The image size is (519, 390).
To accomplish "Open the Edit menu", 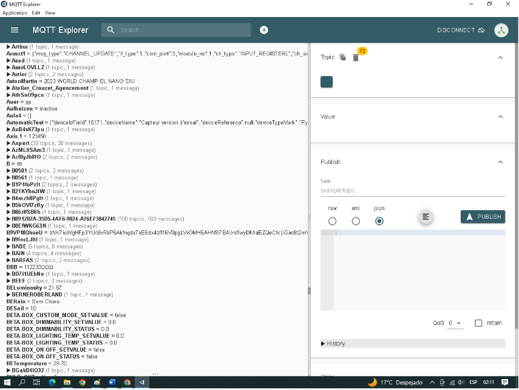I will pyautogui.click(x=36, y=13).
